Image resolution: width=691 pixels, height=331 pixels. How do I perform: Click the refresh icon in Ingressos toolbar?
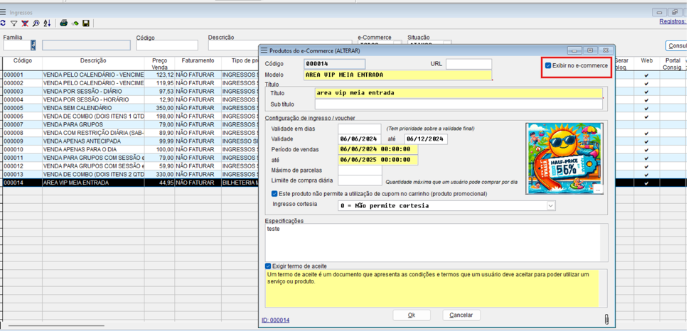pyautogui.click(x=3, y=23)
